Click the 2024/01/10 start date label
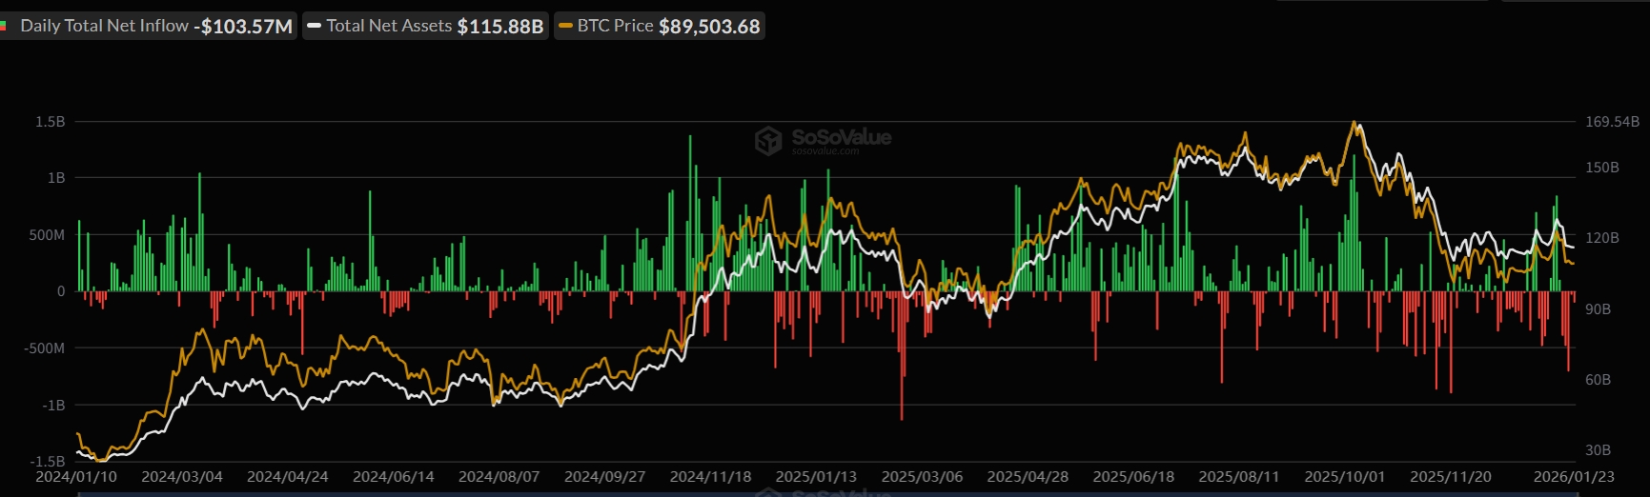Image resolution: width=1650 pixels, height=497 pixels. click(76, 476)
